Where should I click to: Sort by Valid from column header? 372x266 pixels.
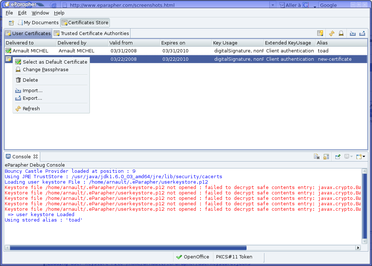tap(134, 43)
